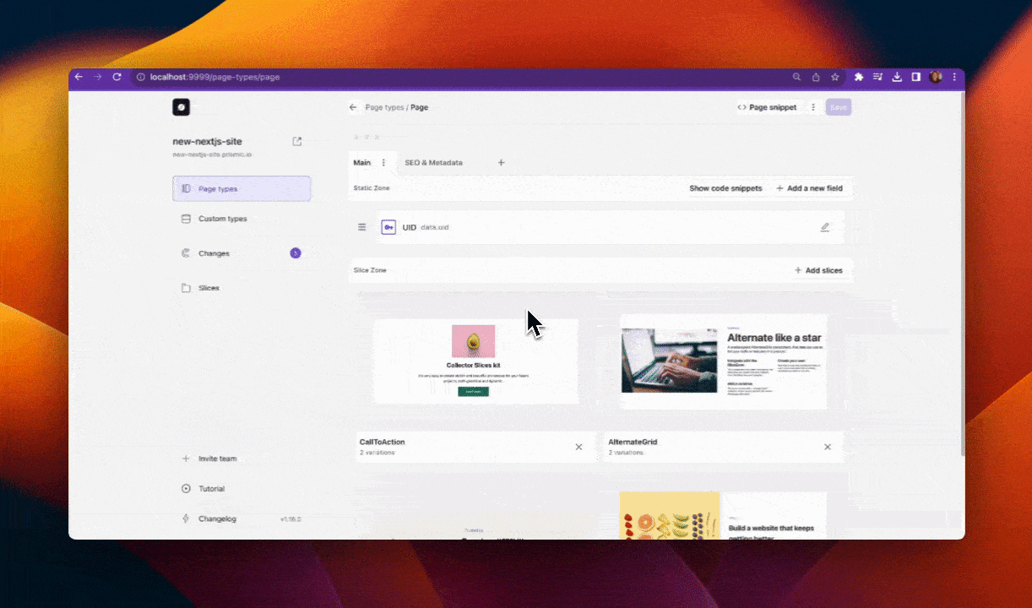Click the back arrow beside Page types breadcrumb
The width and height of the screenshot is (1032, 608).
pos(353,107)
